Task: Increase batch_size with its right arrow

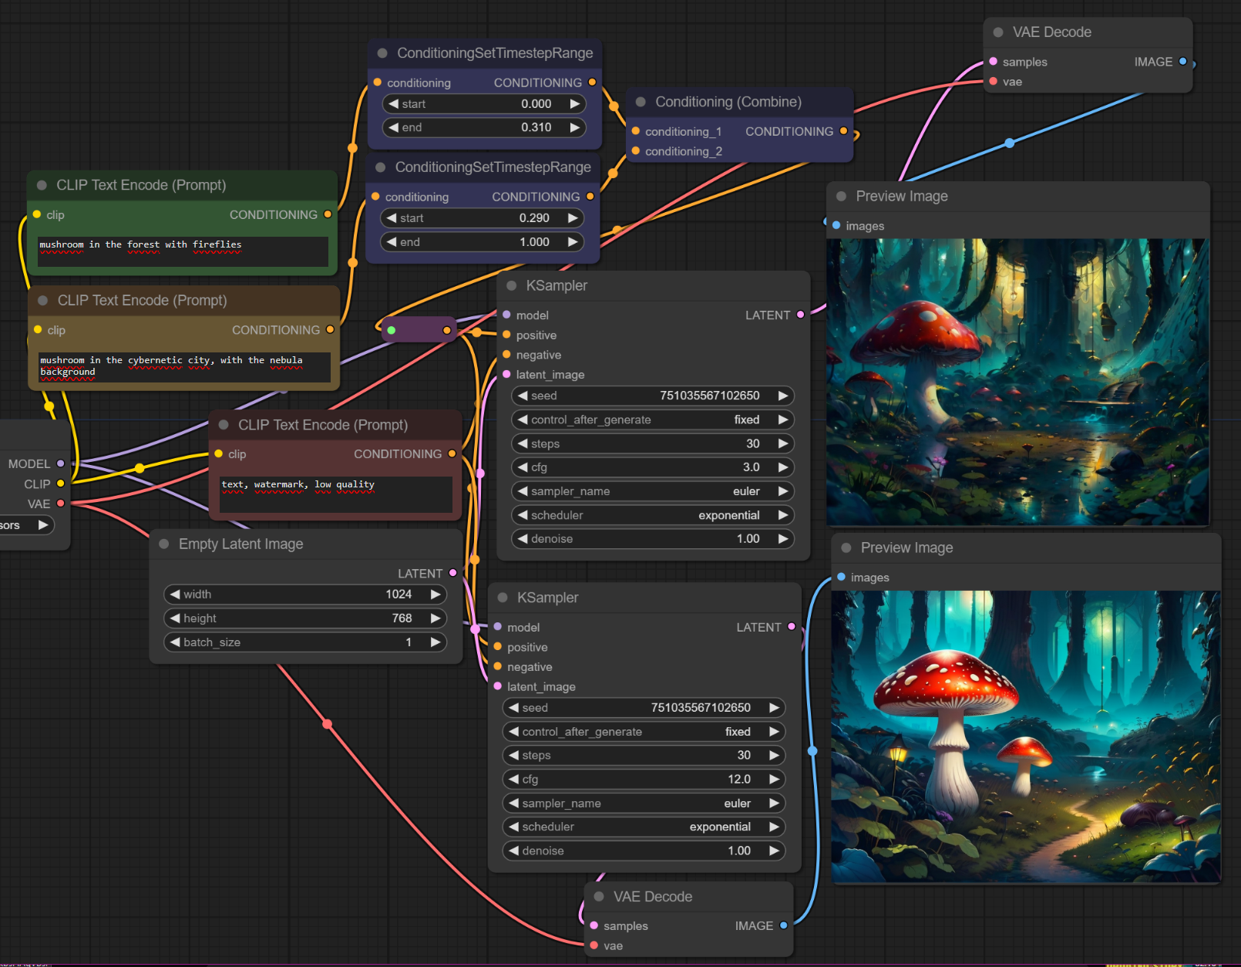Action: (x=436, y=642)
